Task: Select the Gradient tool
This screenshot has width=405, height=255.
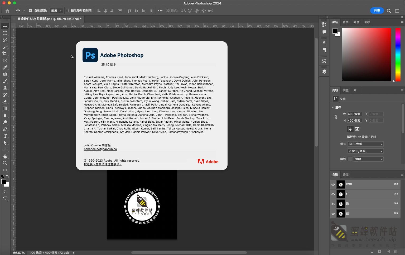Action: (5, 108)
